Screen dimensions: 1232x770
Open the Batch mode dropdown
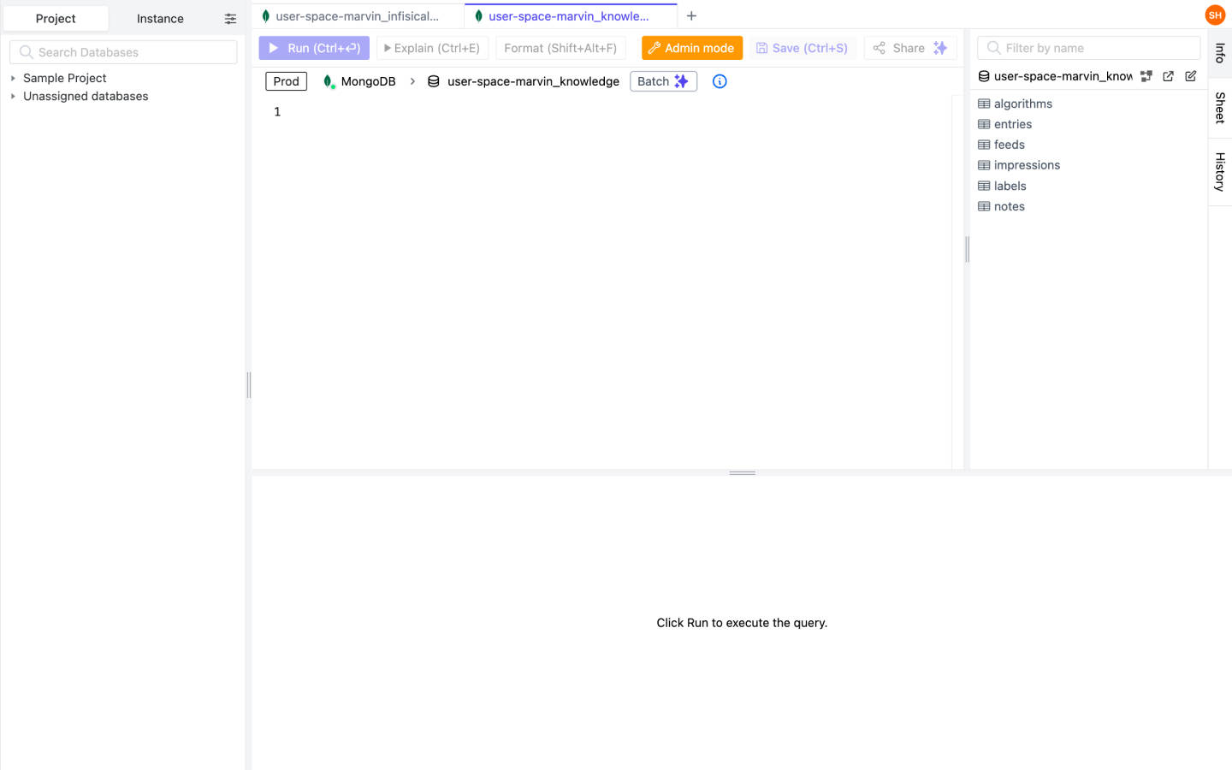[x=663, y=81]
